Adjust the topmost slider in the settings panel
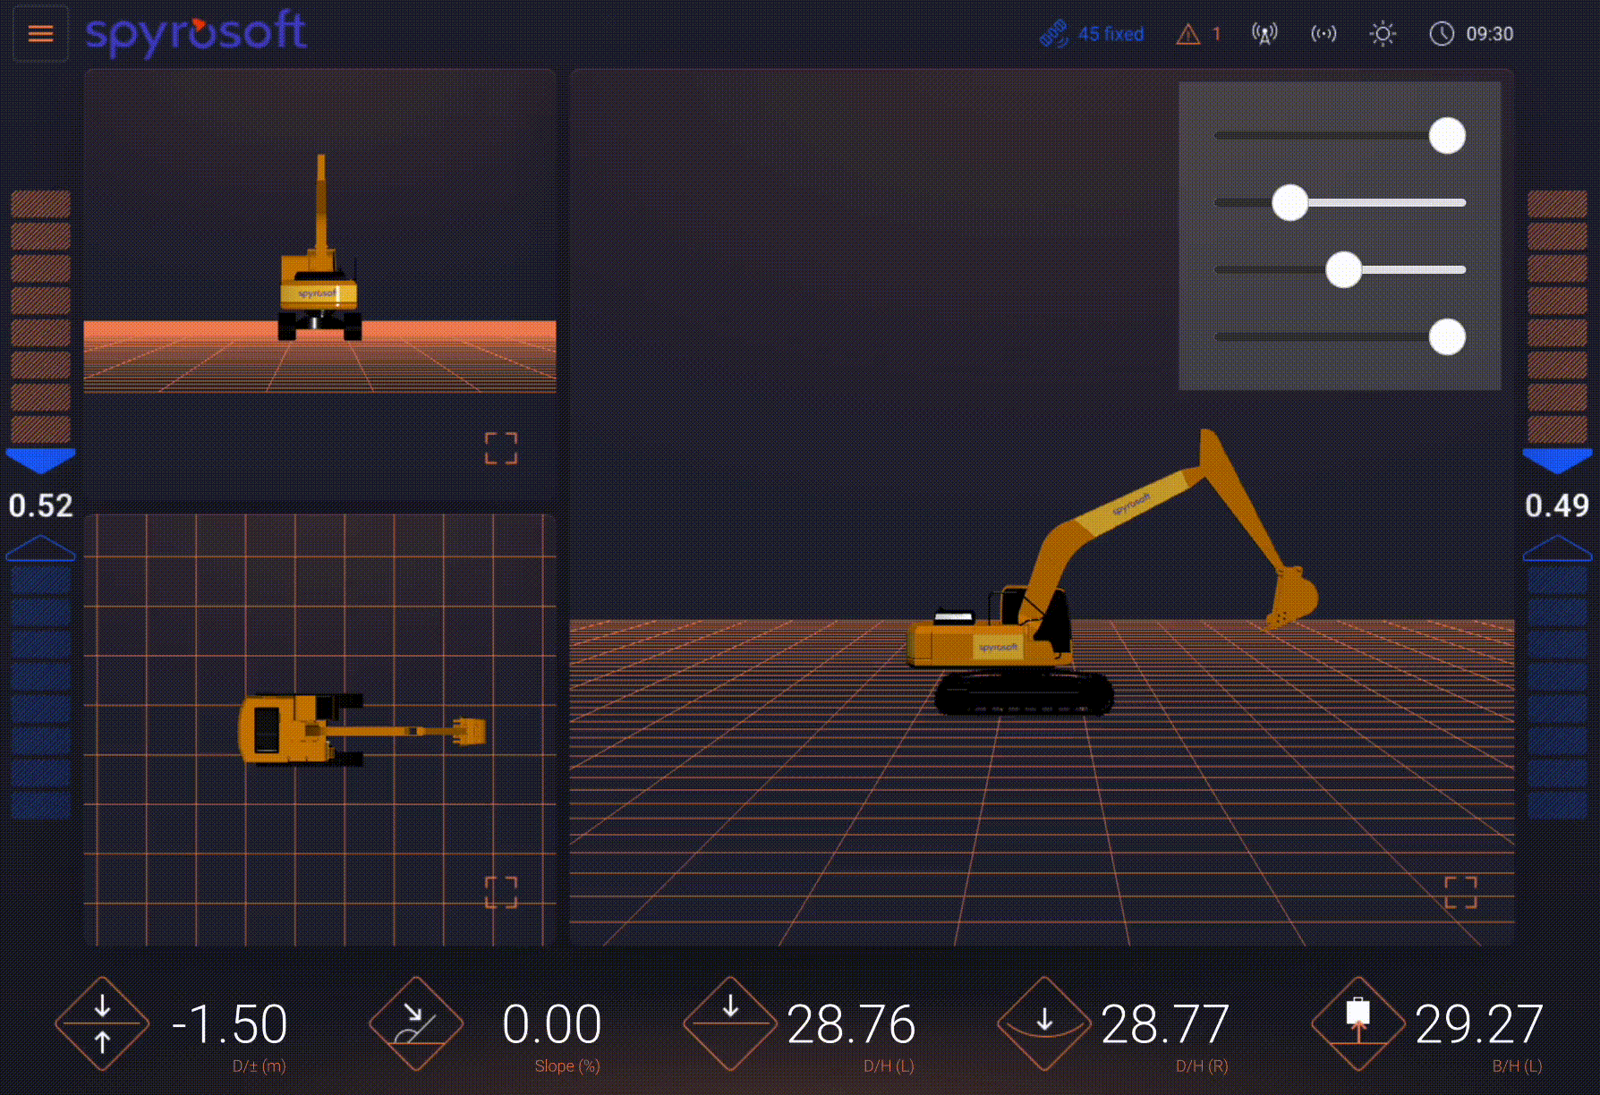Image resolution: width=1600 pixels, height=1095 pixels. 1447,135
